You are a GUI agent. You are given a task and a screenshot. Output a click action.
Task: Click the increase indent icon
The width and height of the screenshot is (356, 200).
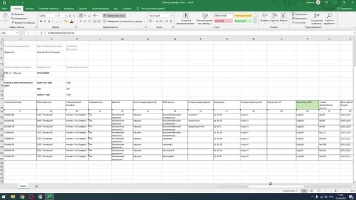(99, 21)
